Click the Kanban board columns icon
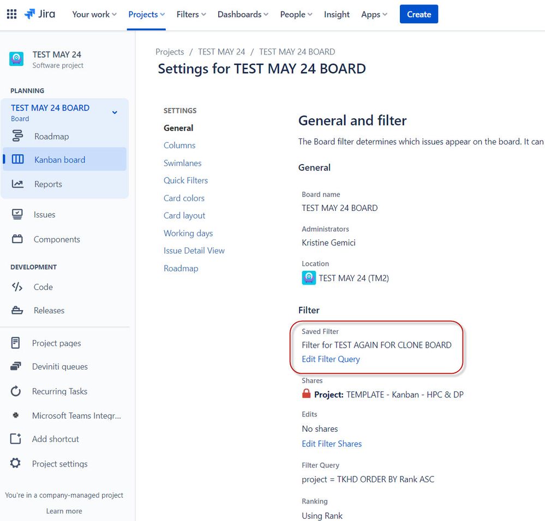Image resolution: width=545 pixels, height=521 pixels. coord(17,159)
